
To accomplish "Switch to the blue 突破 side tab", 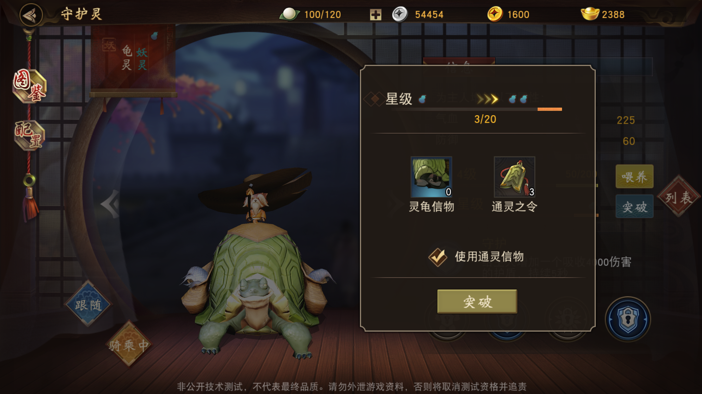I will click(634, 207).
